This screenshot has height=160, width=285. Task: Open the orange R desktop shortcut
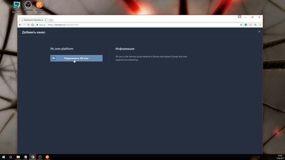[x=39, y=7]
